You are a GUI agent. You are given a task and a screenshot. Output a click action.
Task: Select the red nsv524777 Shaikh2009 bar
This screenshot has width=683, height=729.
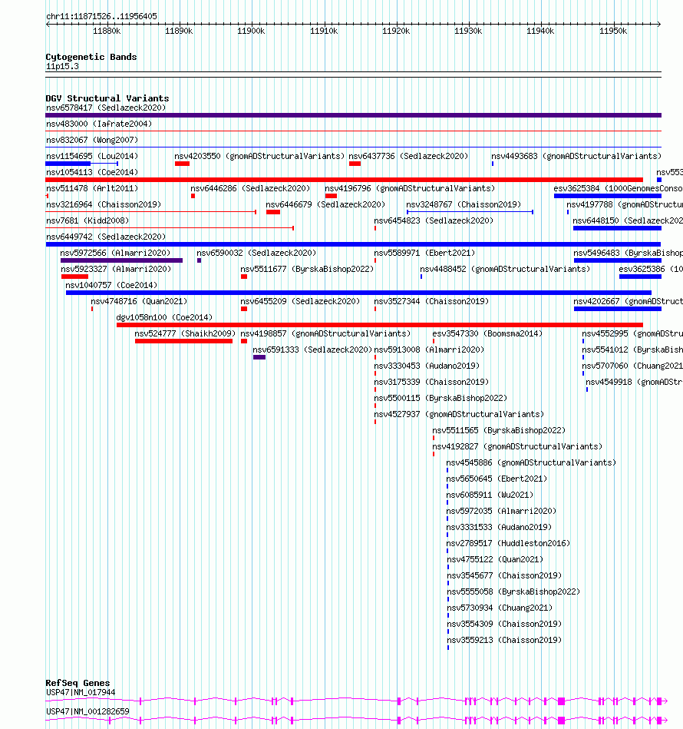coord(184,341)
